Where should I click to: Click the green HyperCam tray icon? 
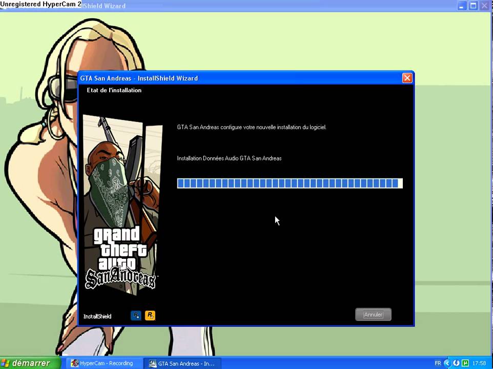(465, 363)
